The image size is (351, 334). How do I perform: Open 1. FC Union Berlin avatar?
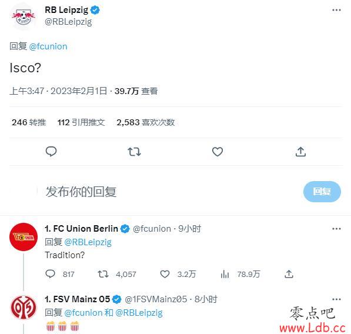[24, 237]
